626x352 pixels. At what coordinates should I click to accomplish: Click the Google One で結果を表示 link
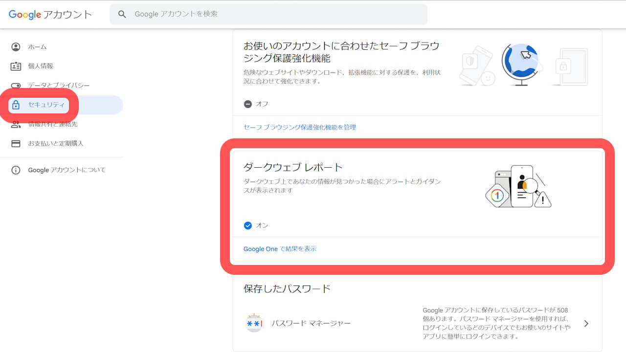click(x=280, y=249)
